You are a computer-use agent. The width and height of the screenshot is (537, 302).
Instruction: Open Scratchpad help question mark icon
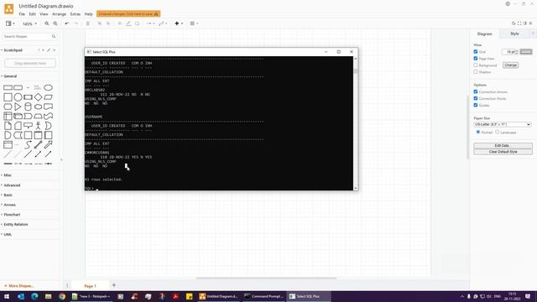(x=39, y=50)
